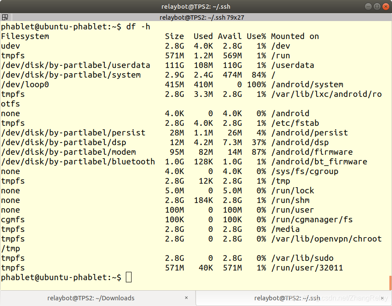
Task: Maximize the terminal window
Action: coord(377,7)
